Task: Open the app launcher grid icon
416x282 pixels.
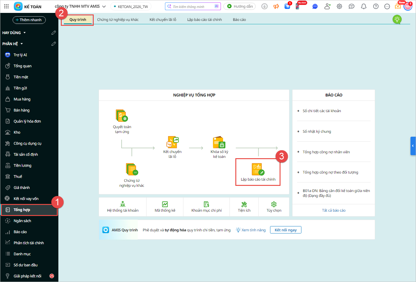Action: pyautogui.click(x=6, y=6)
